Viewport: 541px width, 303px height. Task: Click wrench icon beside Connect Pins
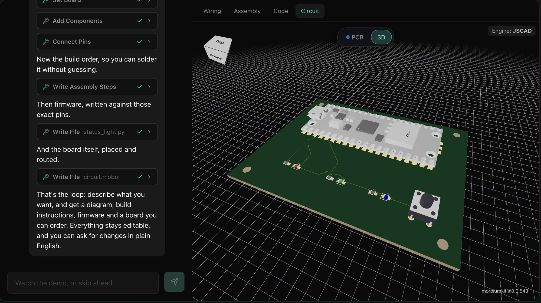point(46,42)
